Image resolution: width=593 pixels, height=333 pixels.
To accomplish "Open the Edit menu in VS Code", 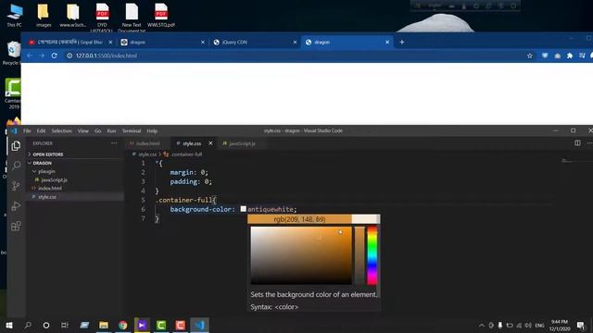I will click(41, 130).
